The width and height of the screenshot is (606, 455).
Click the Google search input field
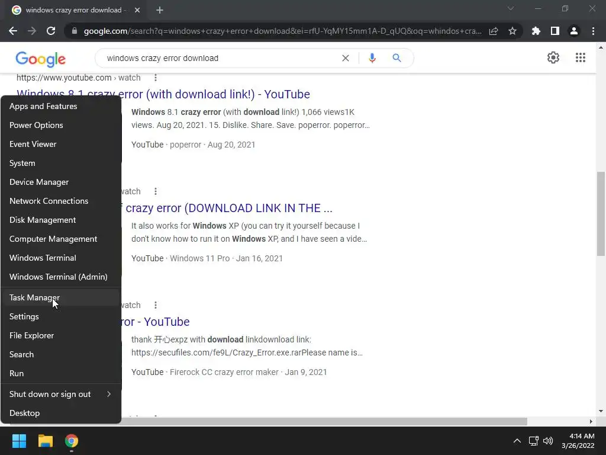(x=220, y=58)
